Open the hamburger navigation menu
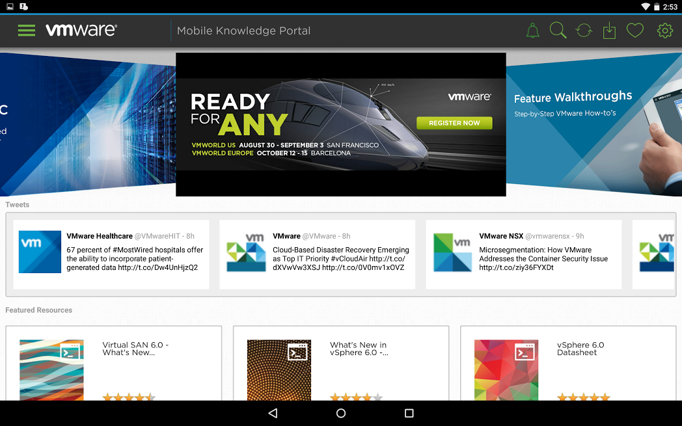 pyautogui.click(x=27, y=31)
